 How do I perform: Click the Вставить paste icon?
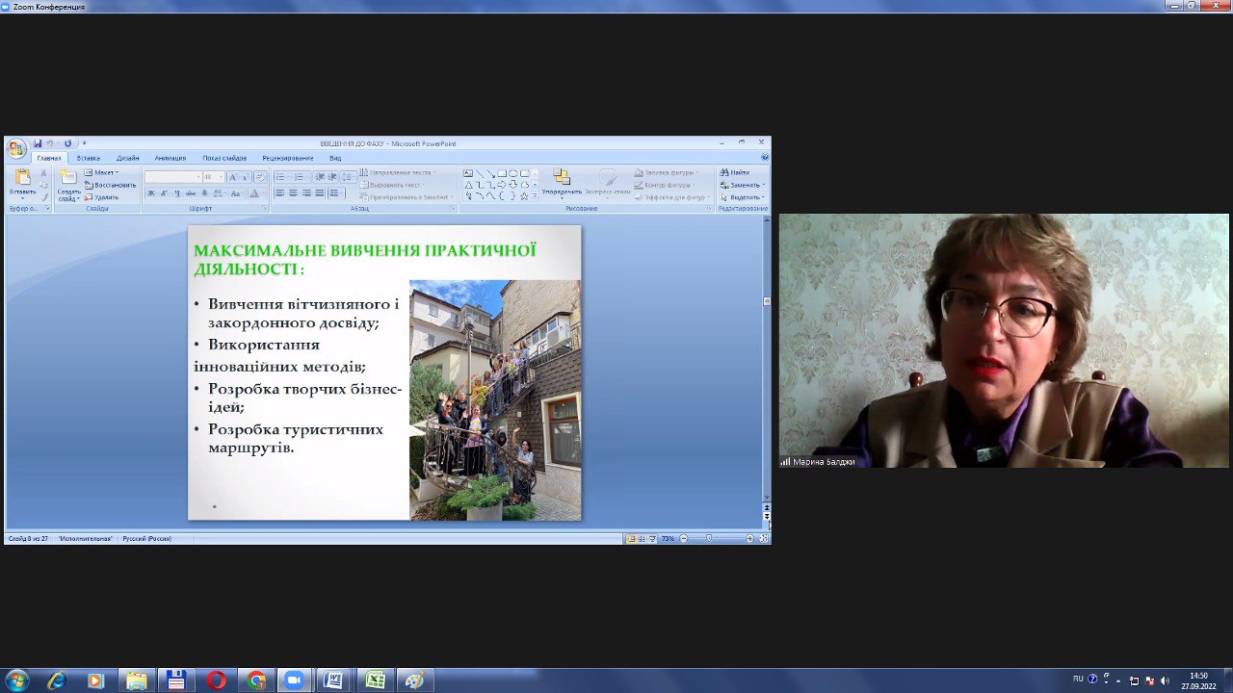click(x=22, y=179)
